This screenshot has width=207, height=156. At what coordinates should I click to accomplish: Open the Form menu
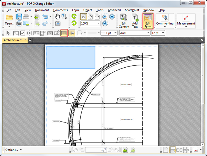point(75,10)
